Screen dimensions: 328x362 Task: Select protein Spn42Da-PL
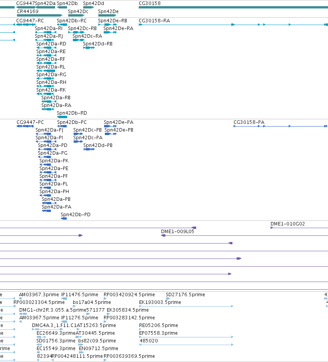coord(54,184)
